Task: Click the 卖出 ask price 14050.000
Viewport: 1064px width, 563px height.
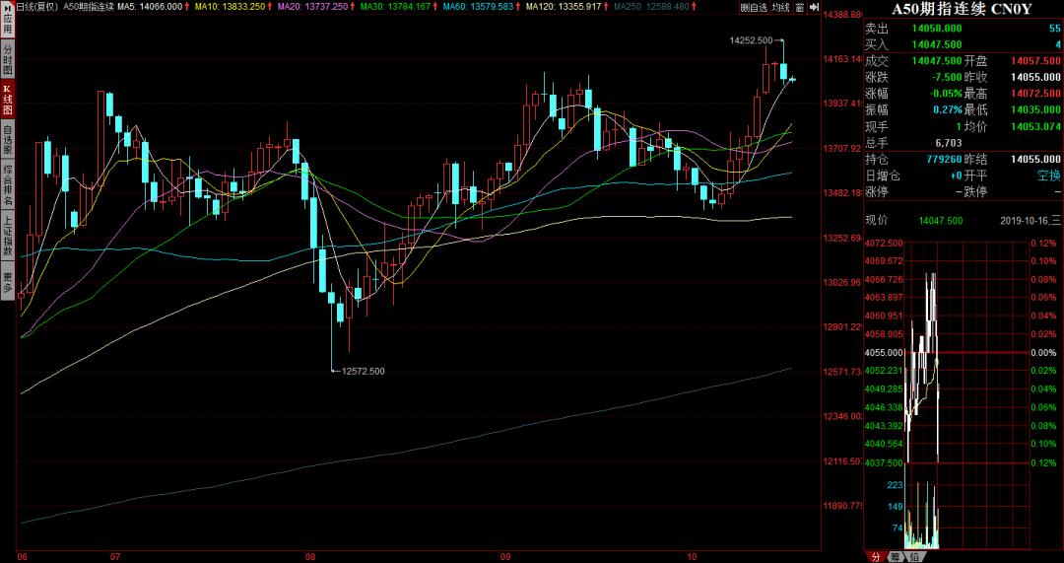Action: click(x=937, y=28)
